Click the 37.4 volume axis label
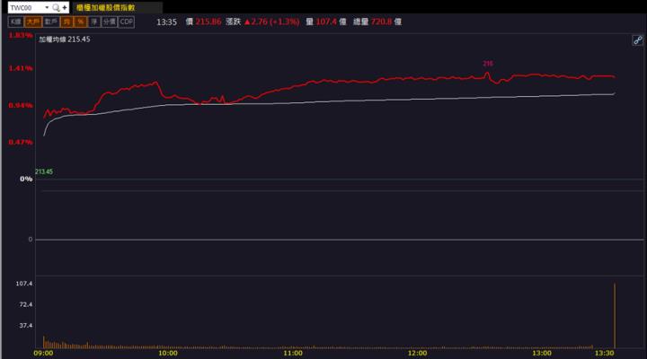 point(25,326)
